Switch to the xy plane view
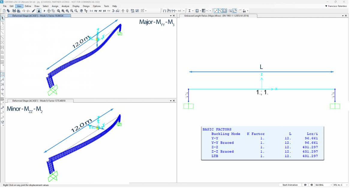The width and height of the screenshot is (350, 188). click(96, 11)
